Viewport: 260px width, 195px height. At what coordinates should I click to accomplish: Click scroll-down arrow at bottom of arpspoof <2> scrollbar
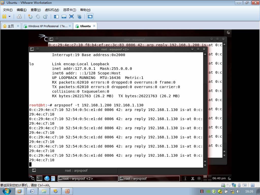coord(205,165)
